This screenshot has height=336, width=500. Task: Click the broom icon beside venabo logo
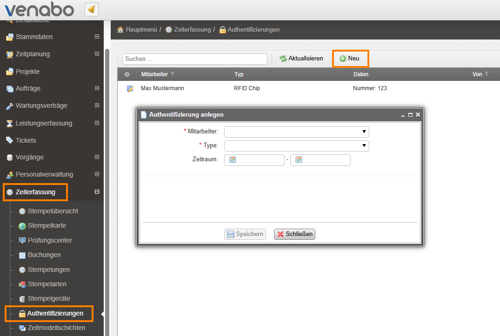click(92, 9)
